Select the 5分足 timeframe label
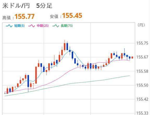 tap(44, 6)
